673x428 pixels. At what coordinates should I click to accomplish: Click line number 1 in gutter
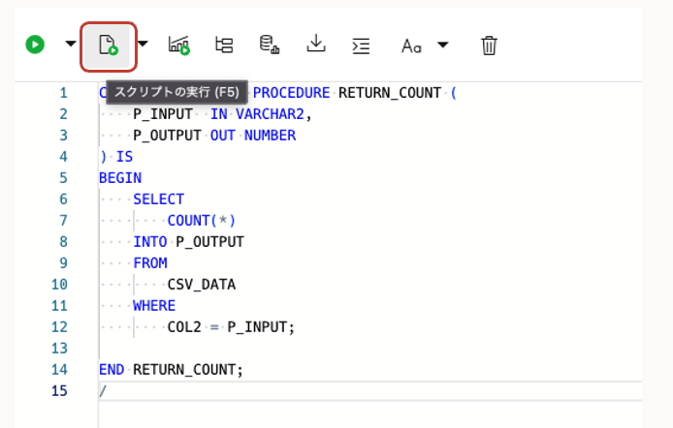[64, 93]
